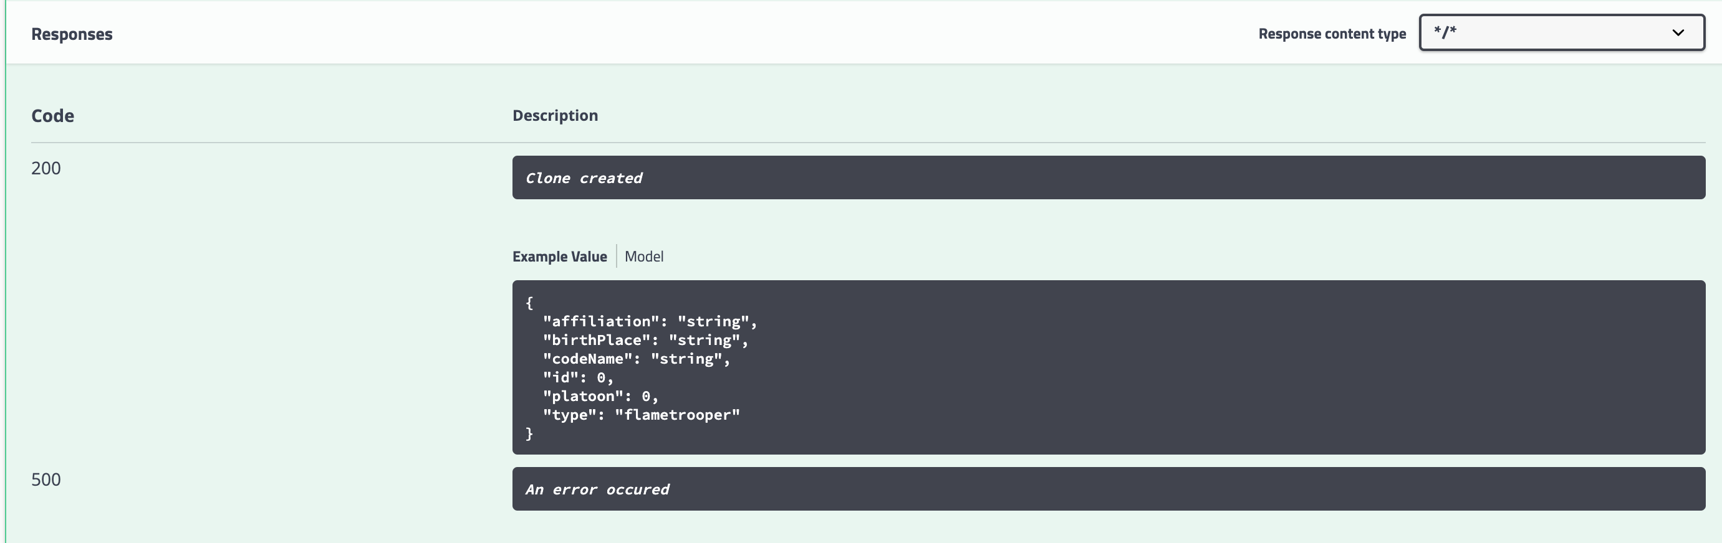Image resolution: width=1722 pixels, height=543 pixels.
Task: Click the example JSON code block
Action: pyautogui.click(x=1109, y=367)
